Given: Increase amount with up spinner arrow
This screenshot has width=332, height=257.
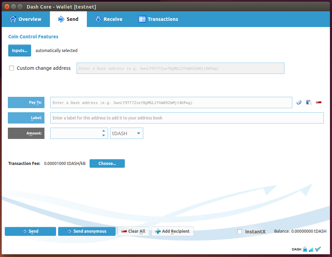Looking at the screenshot, I should point(104,131).
